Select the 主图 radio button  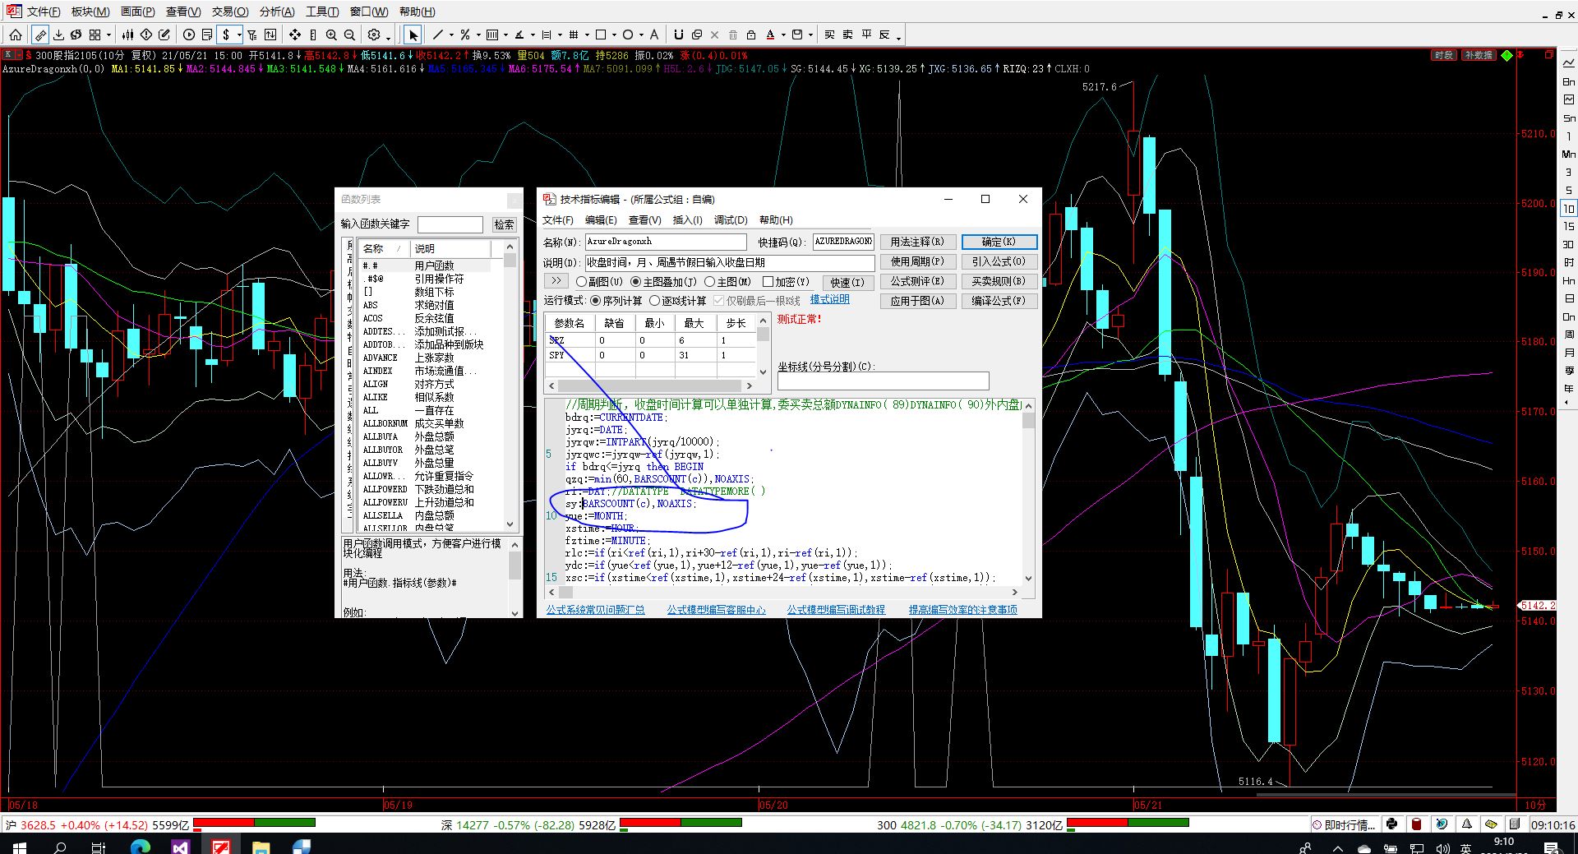(x=710, y=282)
